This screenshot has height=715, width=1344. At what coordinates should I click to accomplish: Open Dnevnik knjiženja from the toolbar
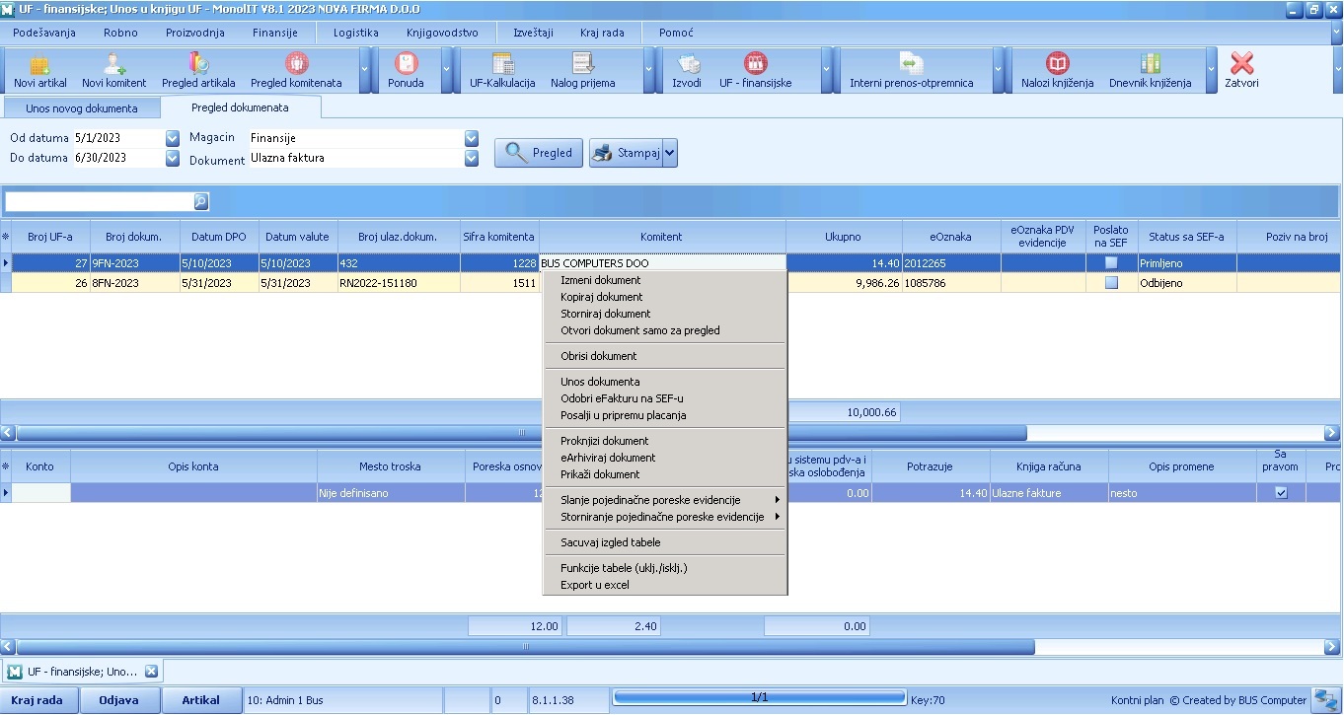click(1151, 71)
